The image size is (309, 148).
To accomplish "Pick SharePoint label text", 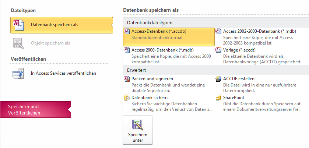I will (x=233, y=98).
